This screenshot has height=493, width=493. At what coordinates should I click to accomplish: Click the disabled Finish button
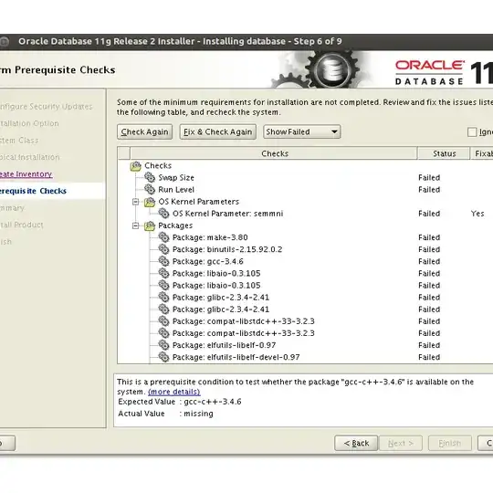[449, 444]
